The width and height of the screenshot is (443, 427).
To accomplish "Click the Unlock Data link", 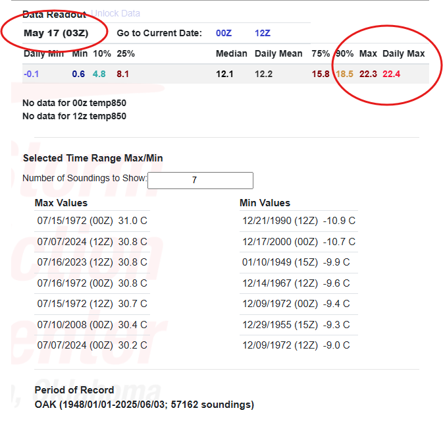I will coord(115,13).
